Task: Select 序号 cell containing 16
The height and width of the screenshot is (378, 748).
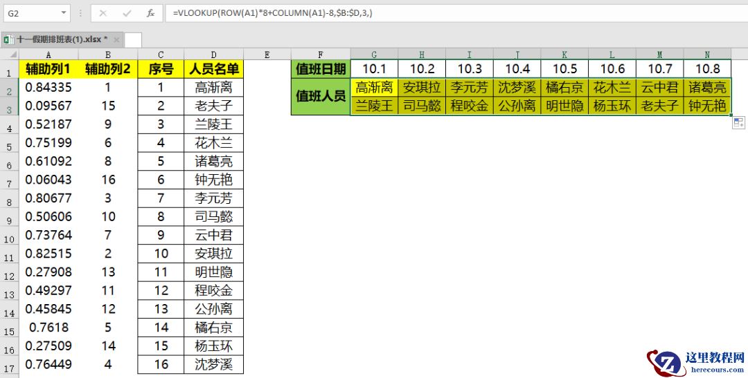Action: click(161, 365)
